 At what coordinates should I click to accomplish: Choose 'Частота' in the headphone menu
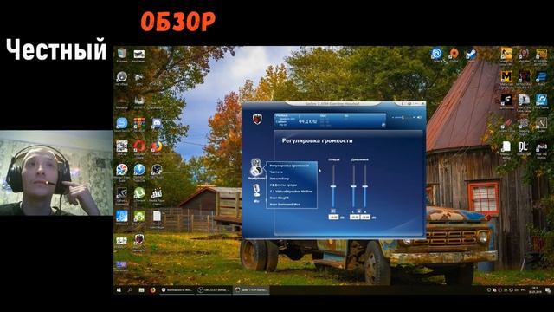click(276, 172)
